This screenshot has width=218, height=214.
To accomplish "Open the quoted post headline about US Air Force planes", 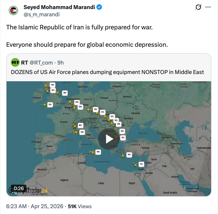I will [x=107, y=72].
